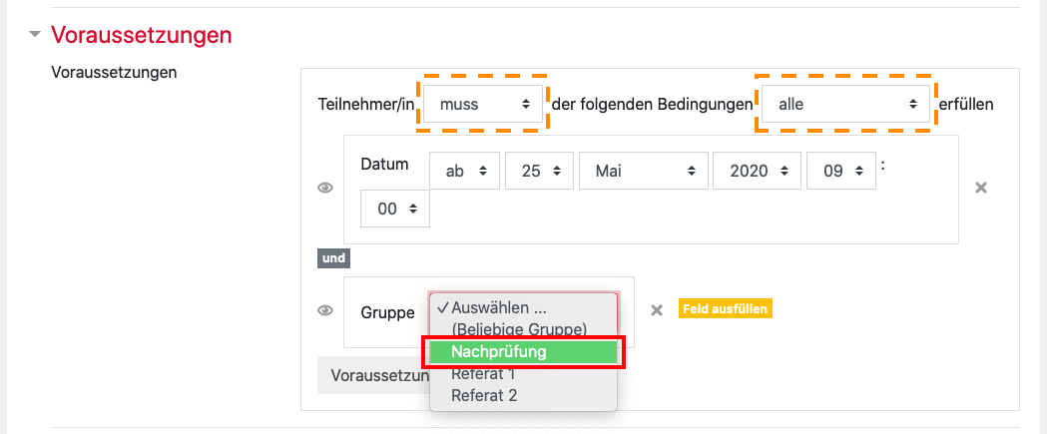Change the year dropdown showing 2020
The image size is (1047, 434).
tap(758, 171)
